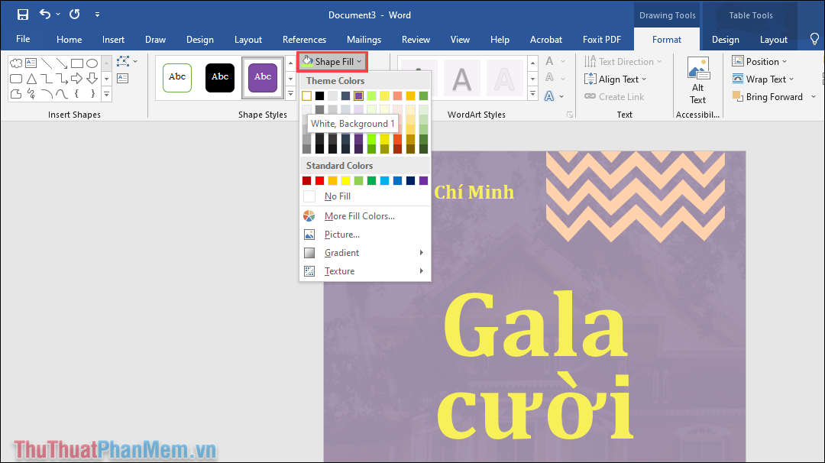Insert a Text Box from Insert Shapes
The image size is (825, 463).
click(x=31, y=63)
